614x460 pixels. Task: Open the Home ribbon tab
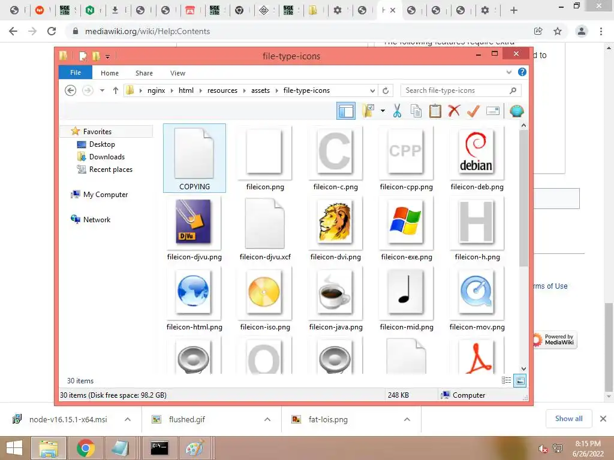[109, 73]
